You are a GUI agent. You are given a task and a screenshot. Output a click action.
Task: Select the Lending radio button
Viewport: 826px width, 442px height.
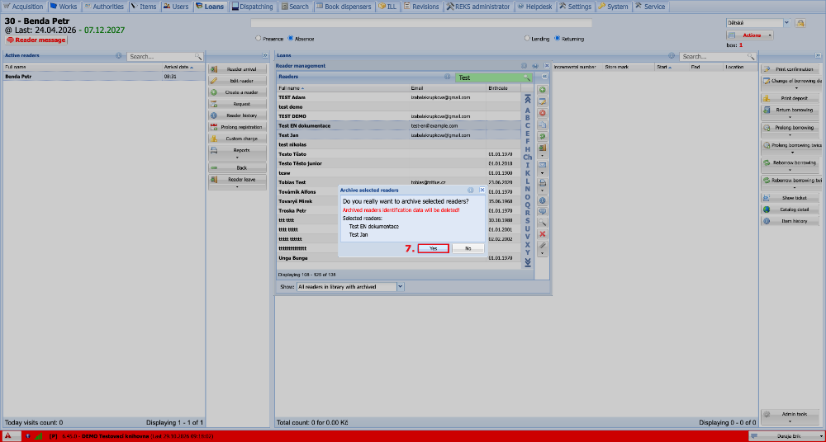click(x=527, y=39)
